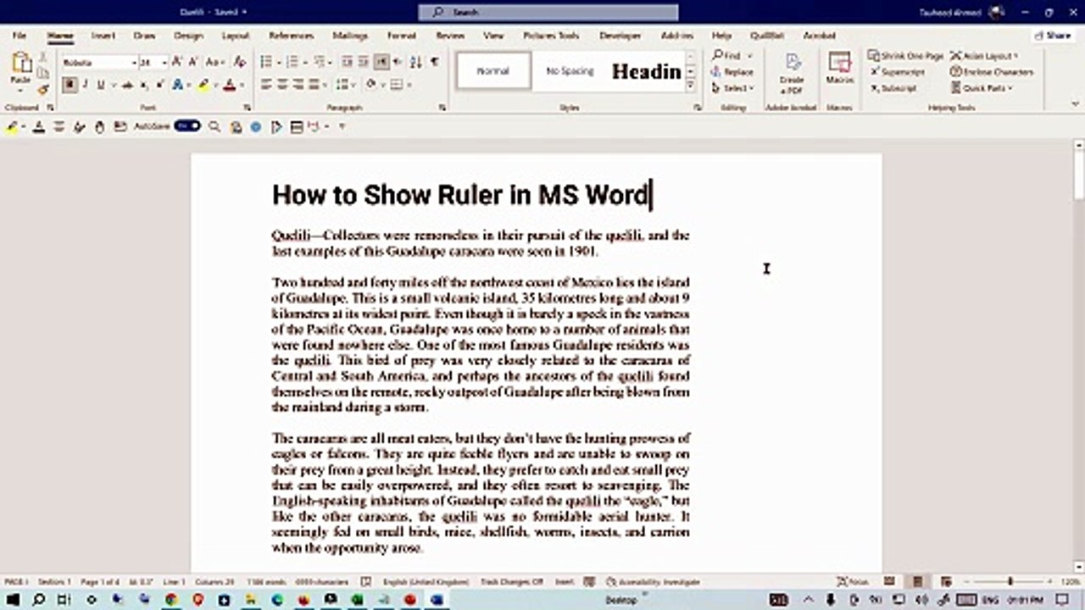Image resolution: width=1085 pixels, height=610 pixels.
Task: Toggle Track Changes Off in status bar
Action: 512,582
